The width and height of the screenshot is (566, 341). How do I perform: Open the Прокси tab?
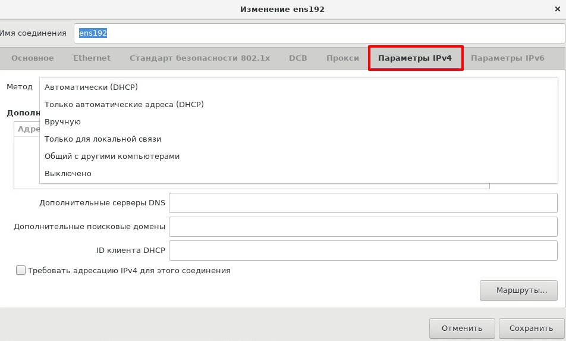342,58
